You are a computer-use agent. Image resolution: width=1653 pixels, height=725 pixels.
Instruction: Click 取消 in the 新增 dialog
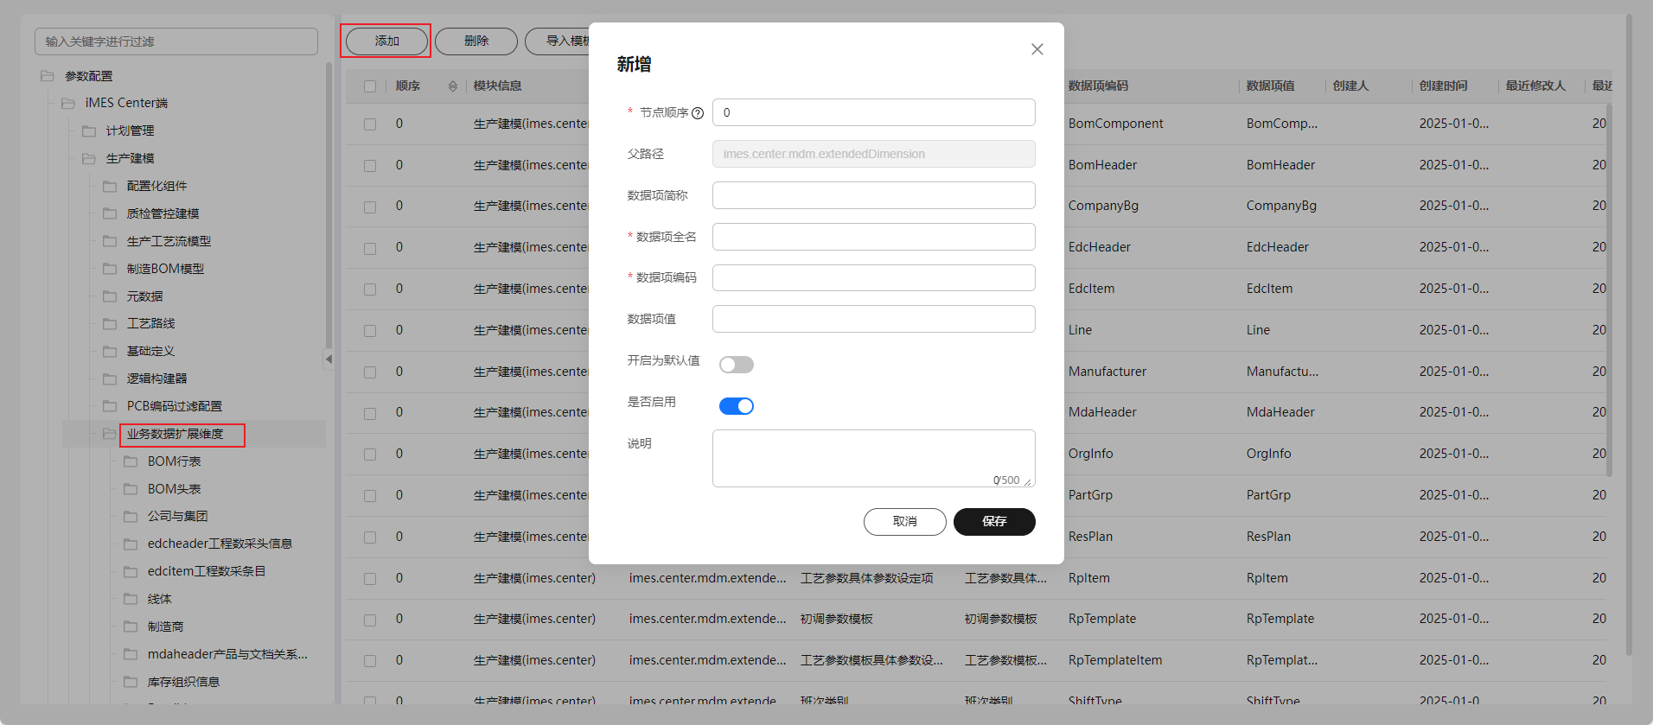point(905,522)
